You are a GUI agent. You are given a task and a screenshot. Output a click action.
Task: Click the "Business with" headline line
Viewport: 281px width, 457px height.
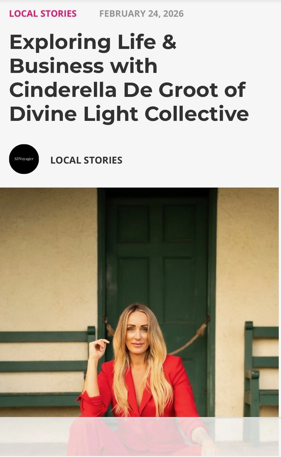tap(83, 66)
